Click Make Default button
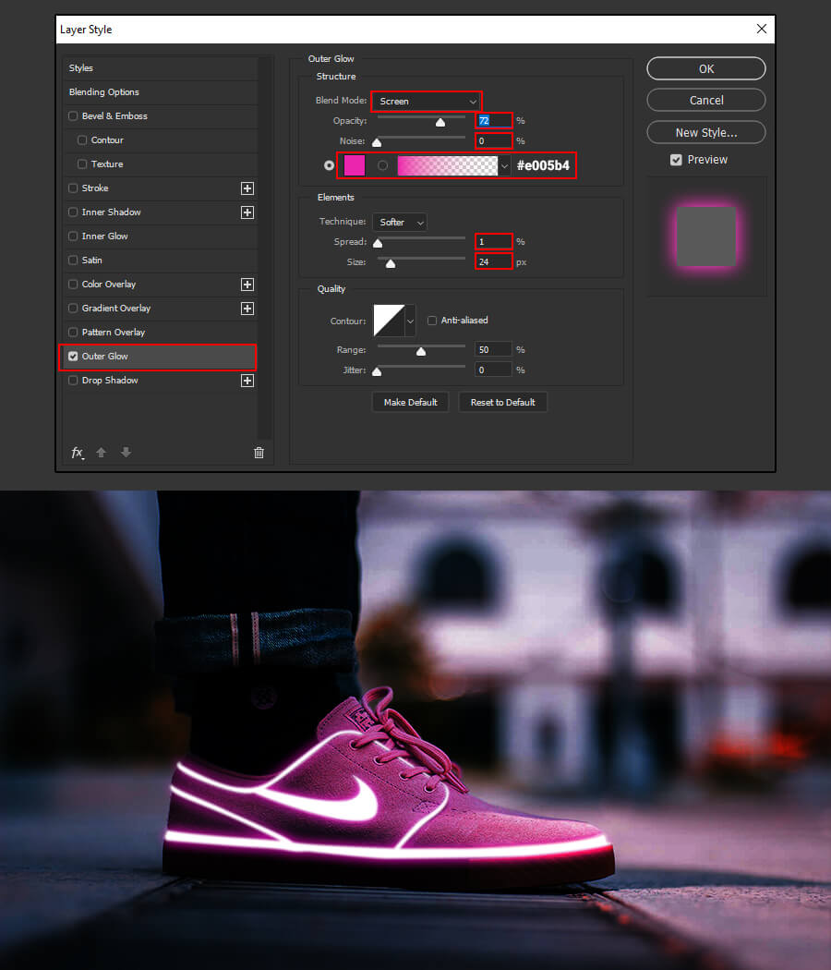The width and height of the screenshot is (831, 970). point(411,402)
